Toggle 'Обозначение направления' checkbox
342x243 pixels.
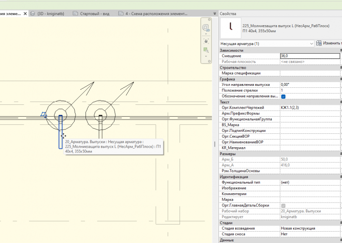click(283, 96)
